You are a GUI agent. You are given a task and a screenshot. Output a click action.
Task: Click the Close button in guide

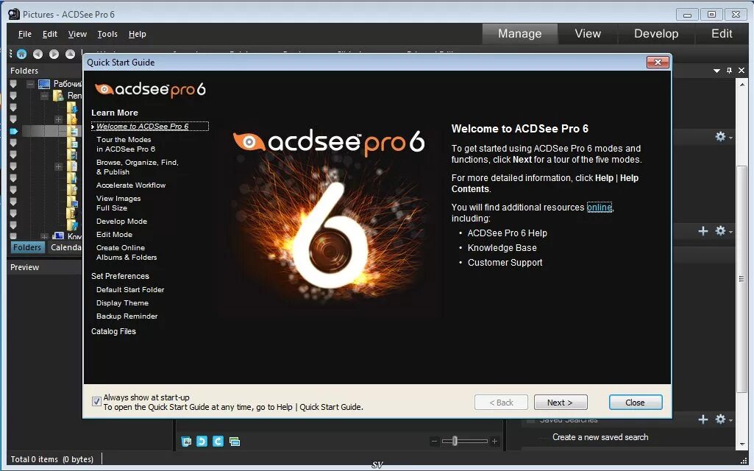point(636,403)
